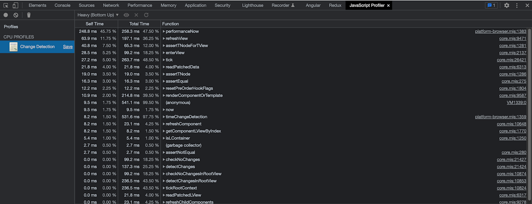This screenshot has height=204, width=532.
Task: Expand the tick function row
Action: (164, 60)
